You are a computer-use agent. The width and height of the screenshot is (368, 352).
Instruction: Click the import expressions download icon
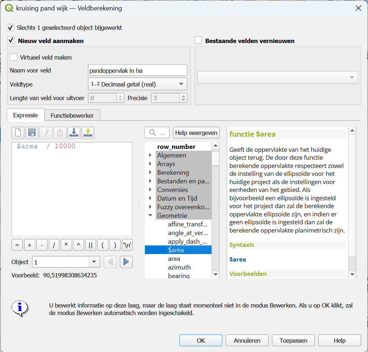[x=74, y=133]
